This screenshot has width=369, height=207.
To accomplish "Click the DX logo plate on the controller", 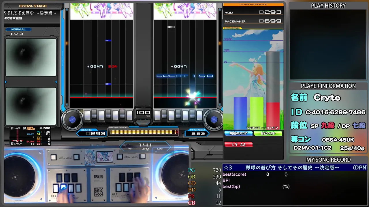I will click(x=99, y=192).
